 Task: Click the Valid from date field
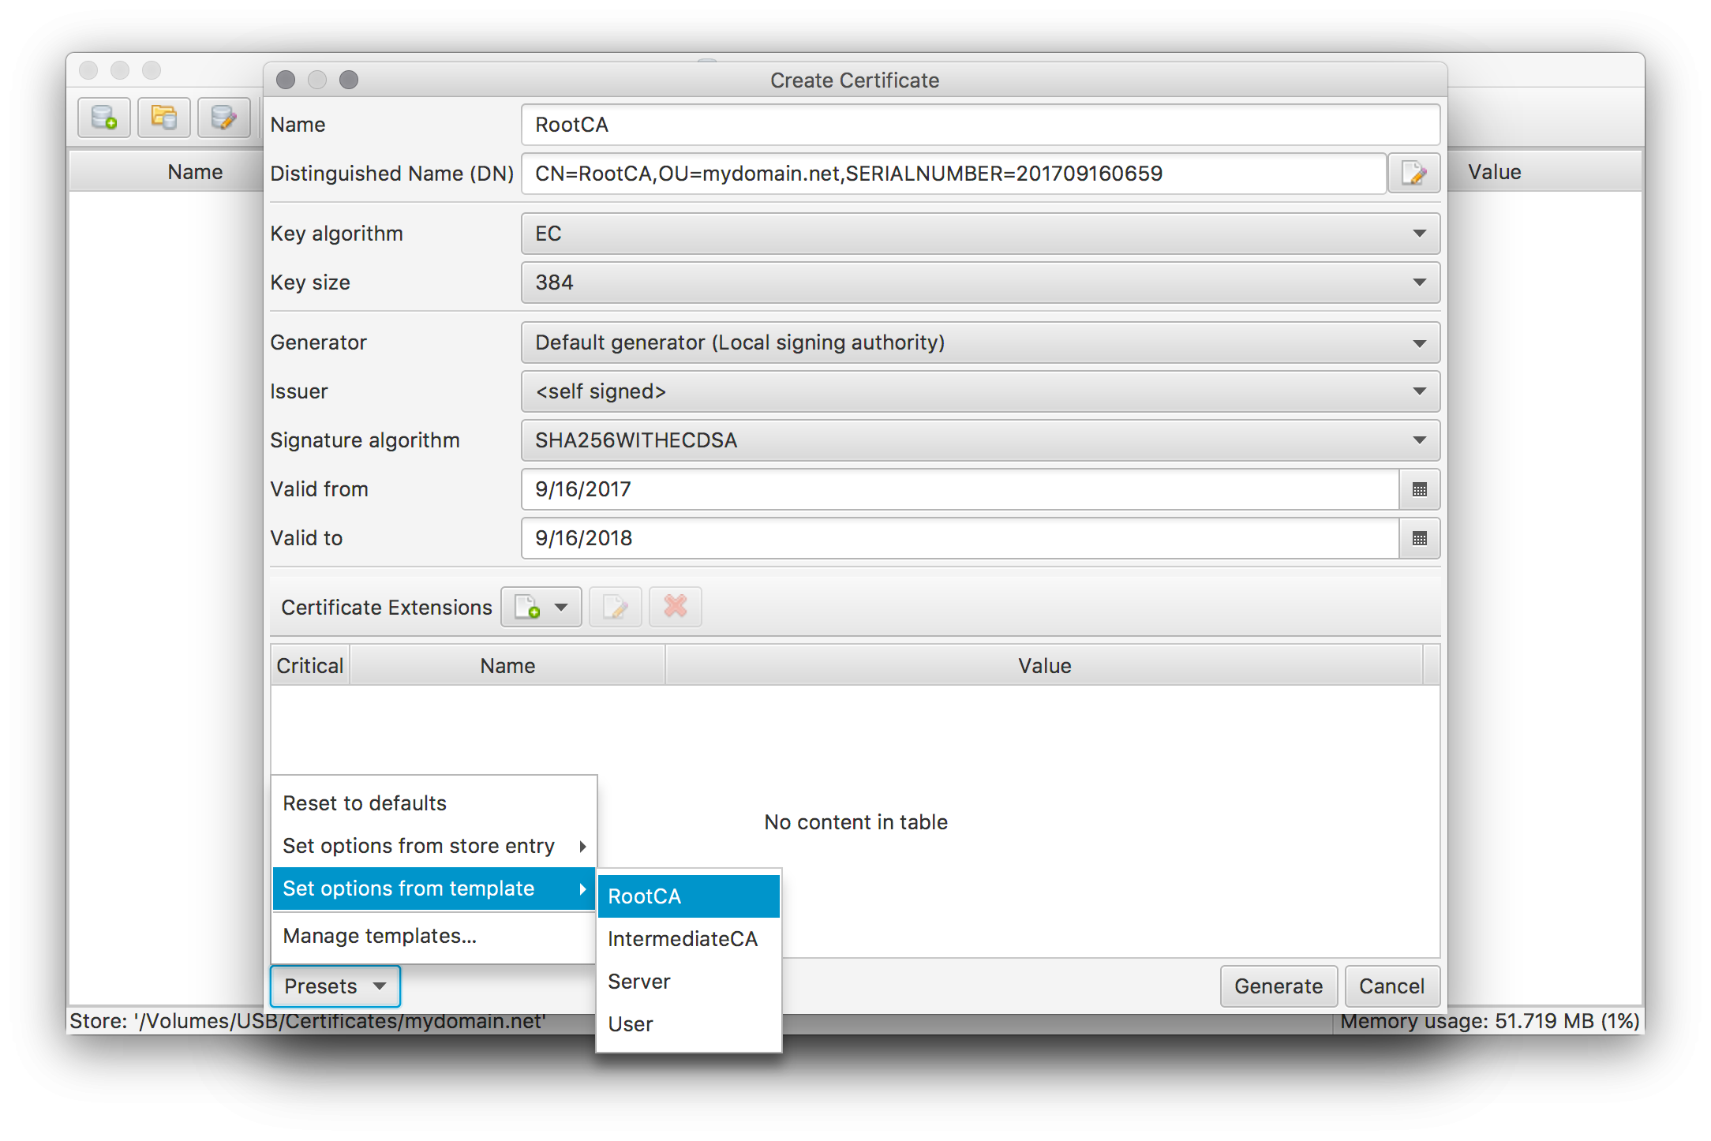pos(960,489)
